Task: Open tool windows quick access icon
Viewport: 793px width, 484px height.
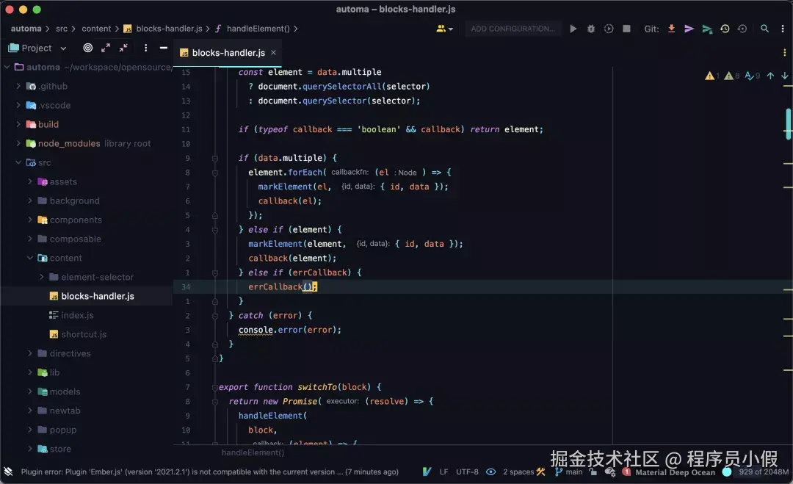Action: tap(8, 472)
